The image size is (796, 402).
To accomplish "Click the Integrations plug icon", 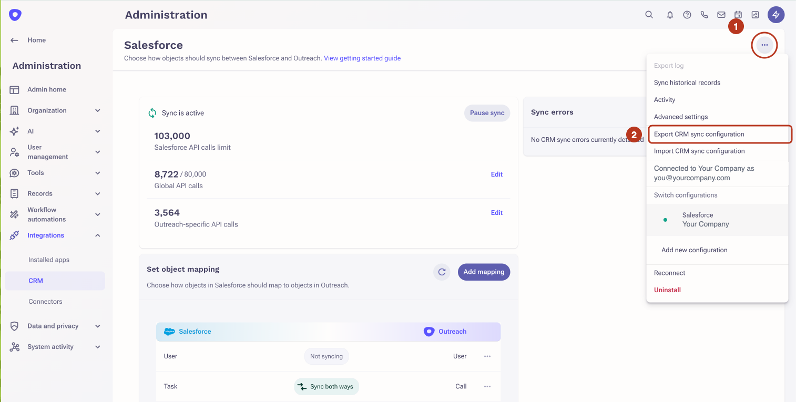I will click(x=15, y=235).
